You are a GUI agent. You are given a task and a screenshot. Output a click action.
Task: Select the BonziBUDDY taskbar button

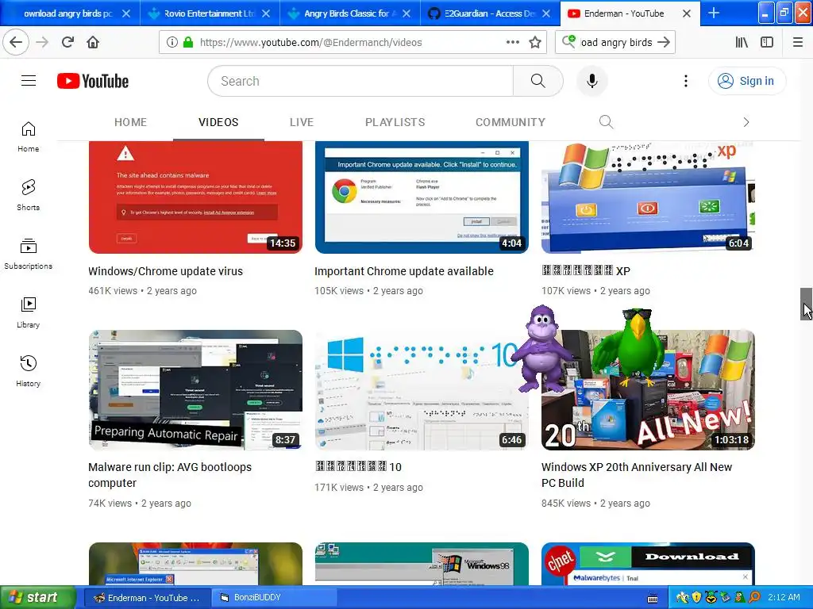(272, 598)
